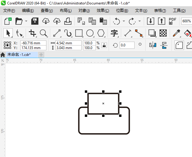
Task: Open the undo history dropdown
Action: 124,21
